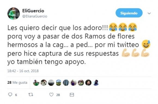Retweet using the retweet arrows icon
This screenshot has width=158, height=104.
[x=31, y=94]
